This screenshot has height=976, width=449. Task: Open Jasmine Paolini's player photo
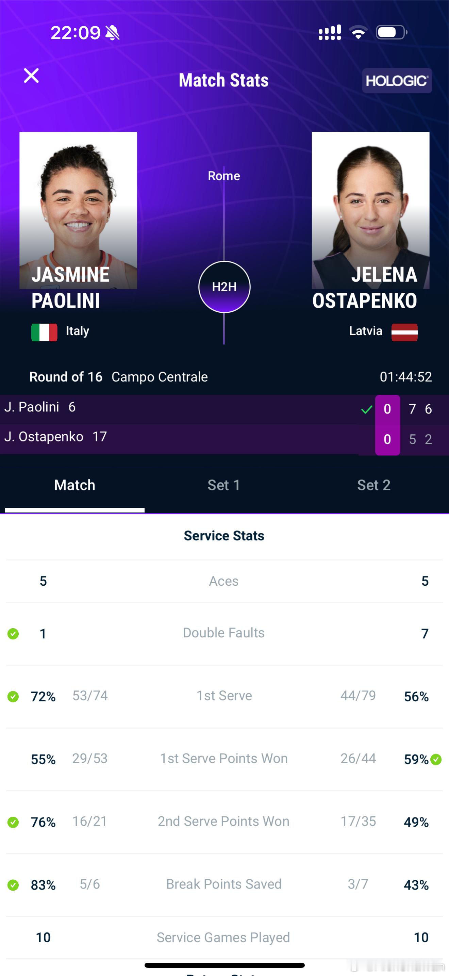point(78,210)
